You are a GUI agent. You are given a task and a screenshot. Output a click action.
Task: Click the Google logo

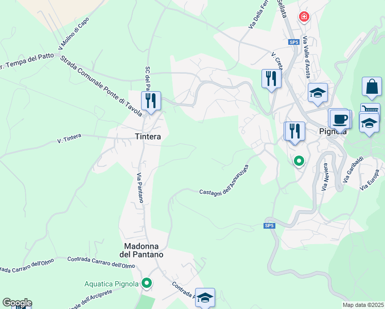17,303
